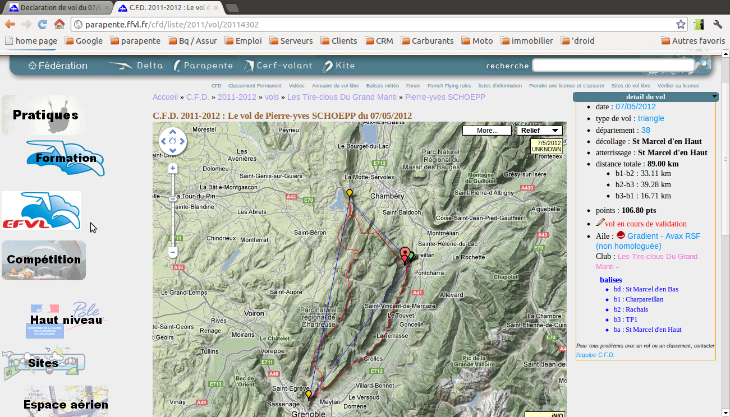Click the red marker near Pontcharra
This screenshot has width=730, height=417.
coord(405,255)
